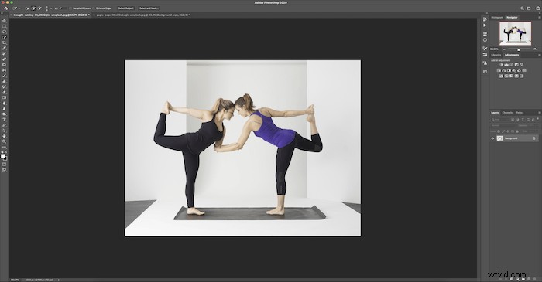Image resolution: width=542 pixels, height=282 pixels.
Task: Open the tool preset picker dropdown
Action: click(x=16, y=8)
